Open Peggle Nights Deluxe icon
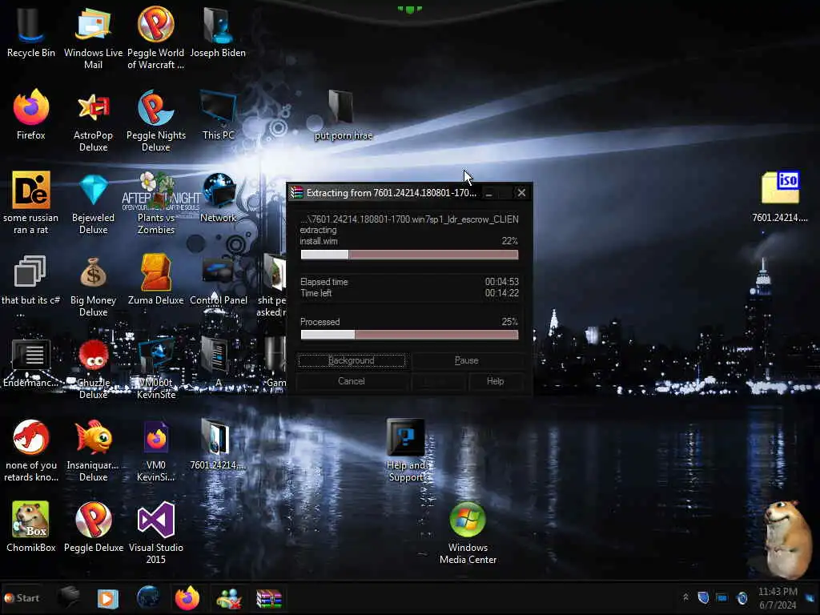 156,121
